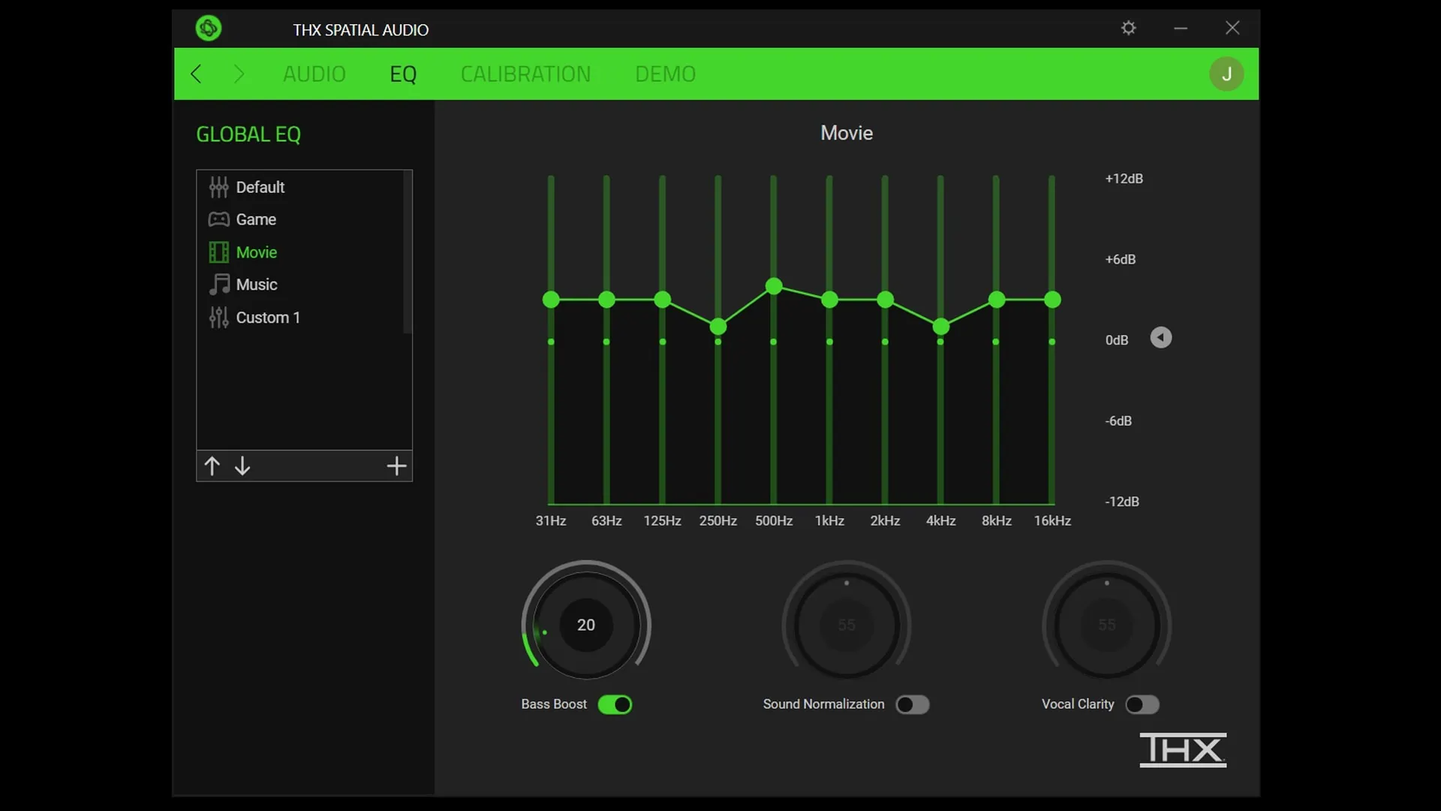1441x811 pixels.
Task: Select the Music EQ preset icon
Action: pyautogui.click(x=218, y=285)
